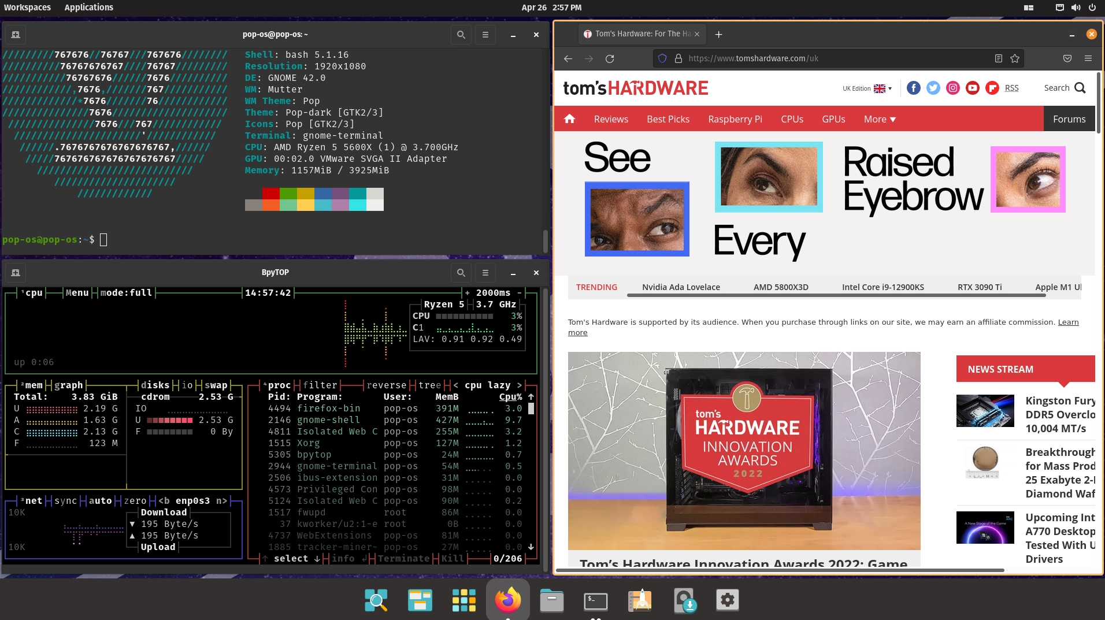Click the site Search magnifier icon

click(x=1080, y=88)
